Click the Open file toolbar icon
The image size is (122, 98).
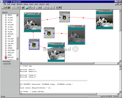point(6,8)
